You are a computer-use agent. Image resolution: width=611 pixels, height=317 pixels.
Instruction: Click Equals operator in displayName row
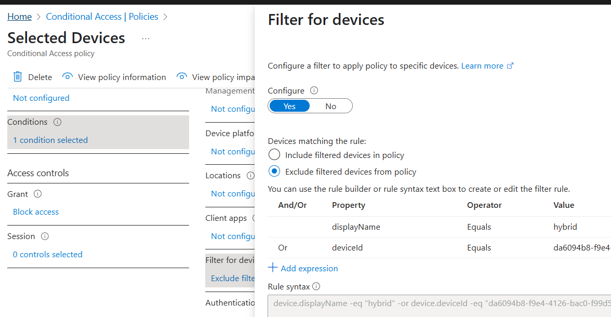tap(479, 227)
